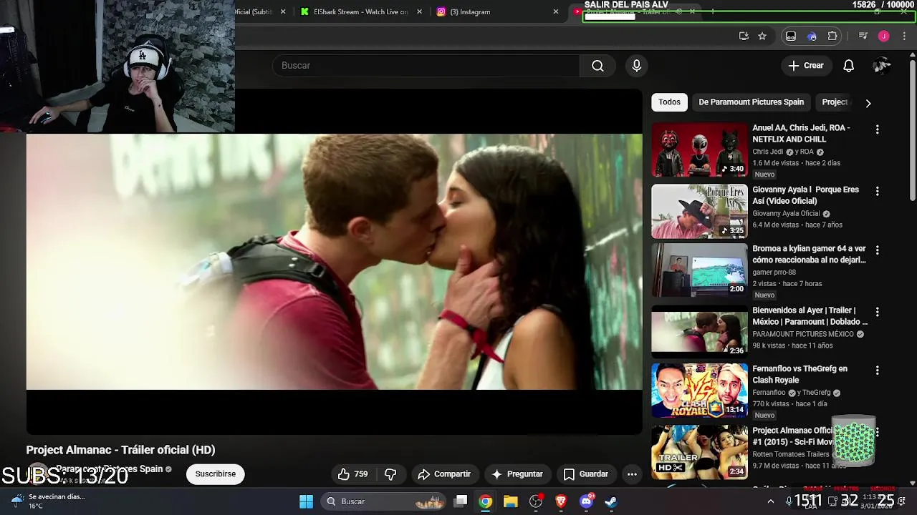
Task: Start voice search with the microphone icon
Action: click(x=637, y=66)
